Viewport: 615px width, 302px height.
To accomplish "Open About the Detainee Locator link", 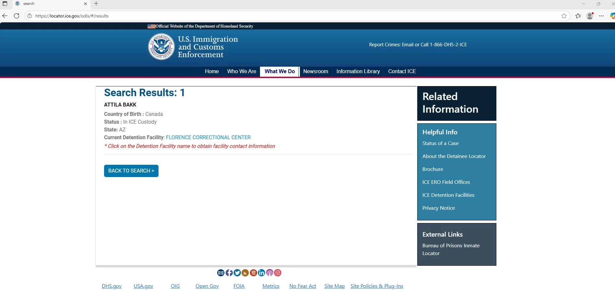I will click(454, 156).
